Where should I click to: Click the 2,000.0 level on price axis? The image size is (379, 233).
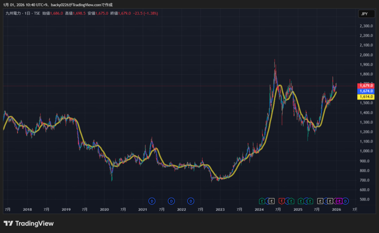tap(366, 55)
